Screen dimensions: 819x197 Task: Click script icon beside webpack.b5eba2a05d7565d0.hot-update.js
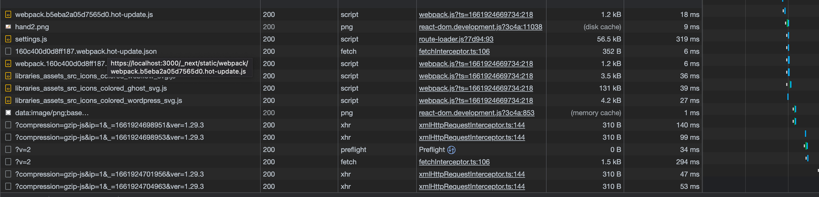coord(8,15)
